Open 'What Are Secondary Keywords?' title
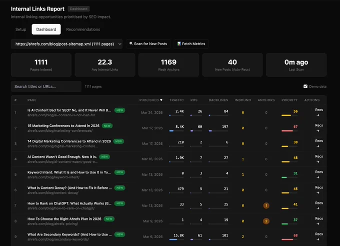This screenshot has height=246, width=340. [x=69, y=234]
